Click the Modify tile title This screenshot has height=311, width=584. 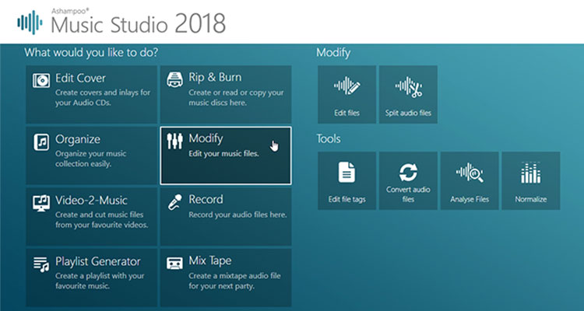click(206, 138)
